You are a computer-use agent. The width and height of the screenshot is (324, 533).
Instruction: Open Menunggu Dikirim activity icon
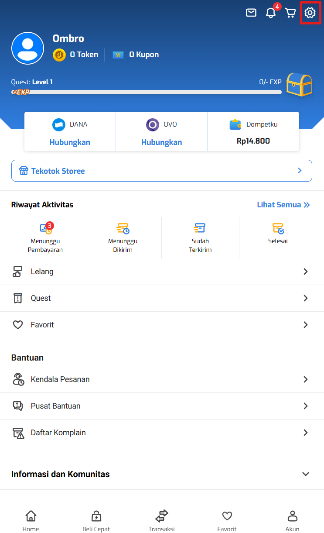[x=123, y=228]
